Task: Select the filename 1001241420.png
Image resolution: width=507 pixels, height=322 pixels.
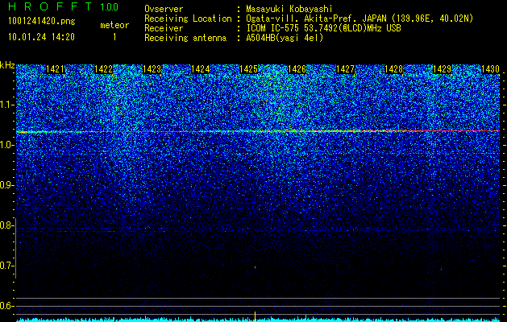Action: coord(42,22)
